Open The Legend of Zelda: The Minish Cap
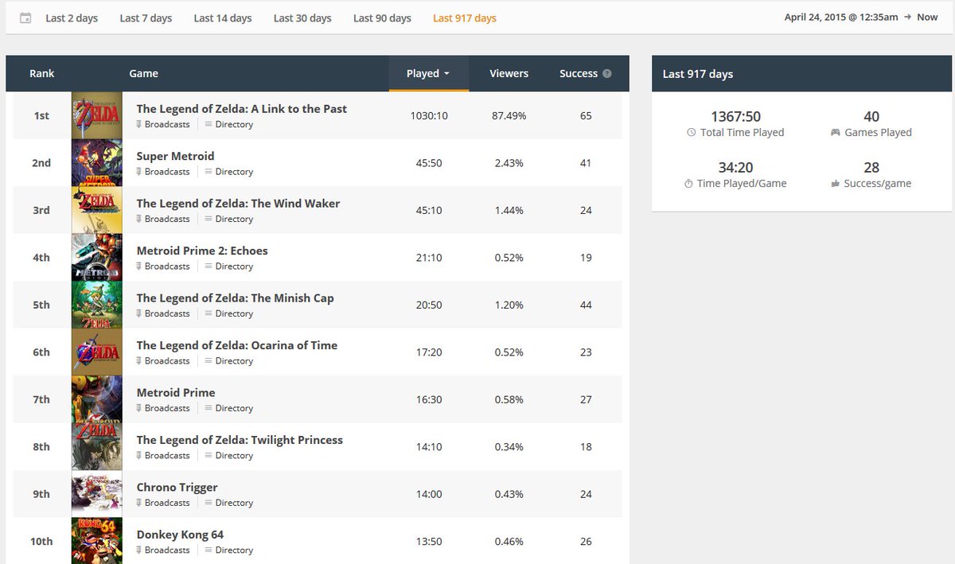This screenshot has height=564, width=955. [235, 298]
